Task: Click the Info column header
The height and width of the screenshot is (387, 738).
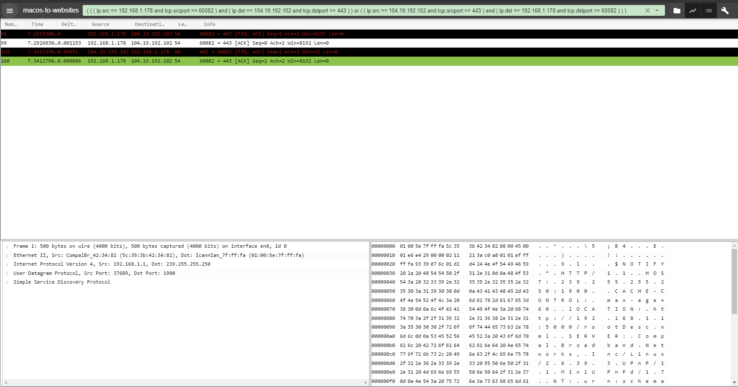Action: [x=210, y=24]
